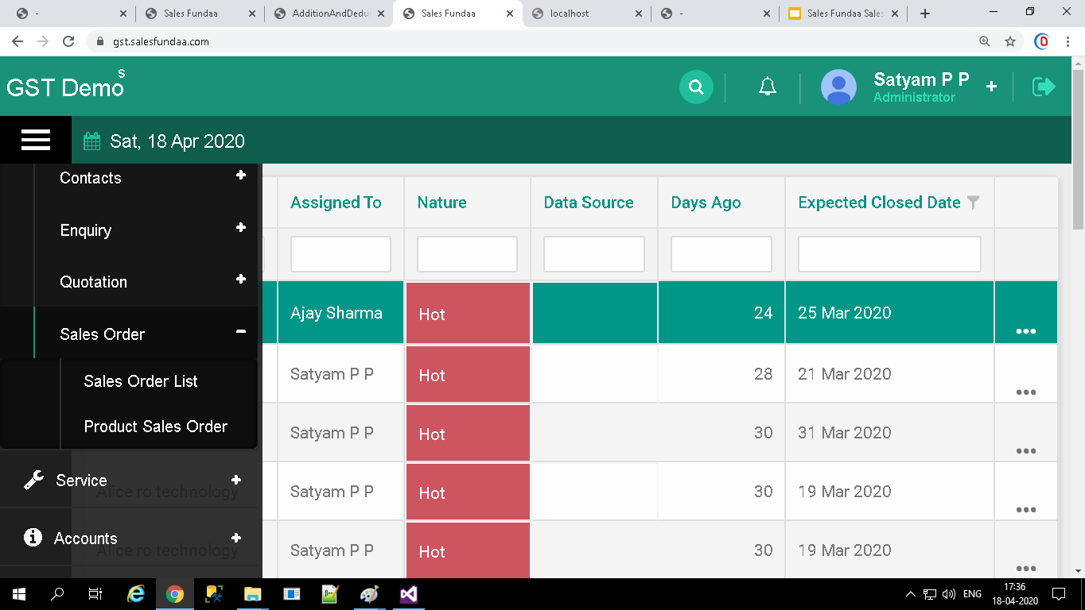Open Sales Order List menu item

[x=141, y=381]
